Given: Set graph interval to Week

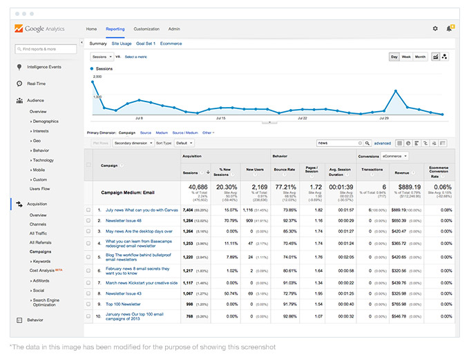Looking at the screenshot, I should tap(406, 57).
